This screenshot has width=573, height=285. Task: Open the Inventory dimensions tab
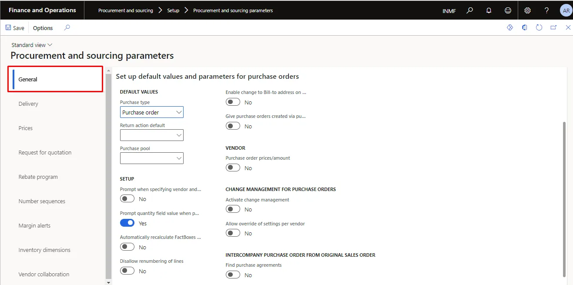tap(44, 250)
